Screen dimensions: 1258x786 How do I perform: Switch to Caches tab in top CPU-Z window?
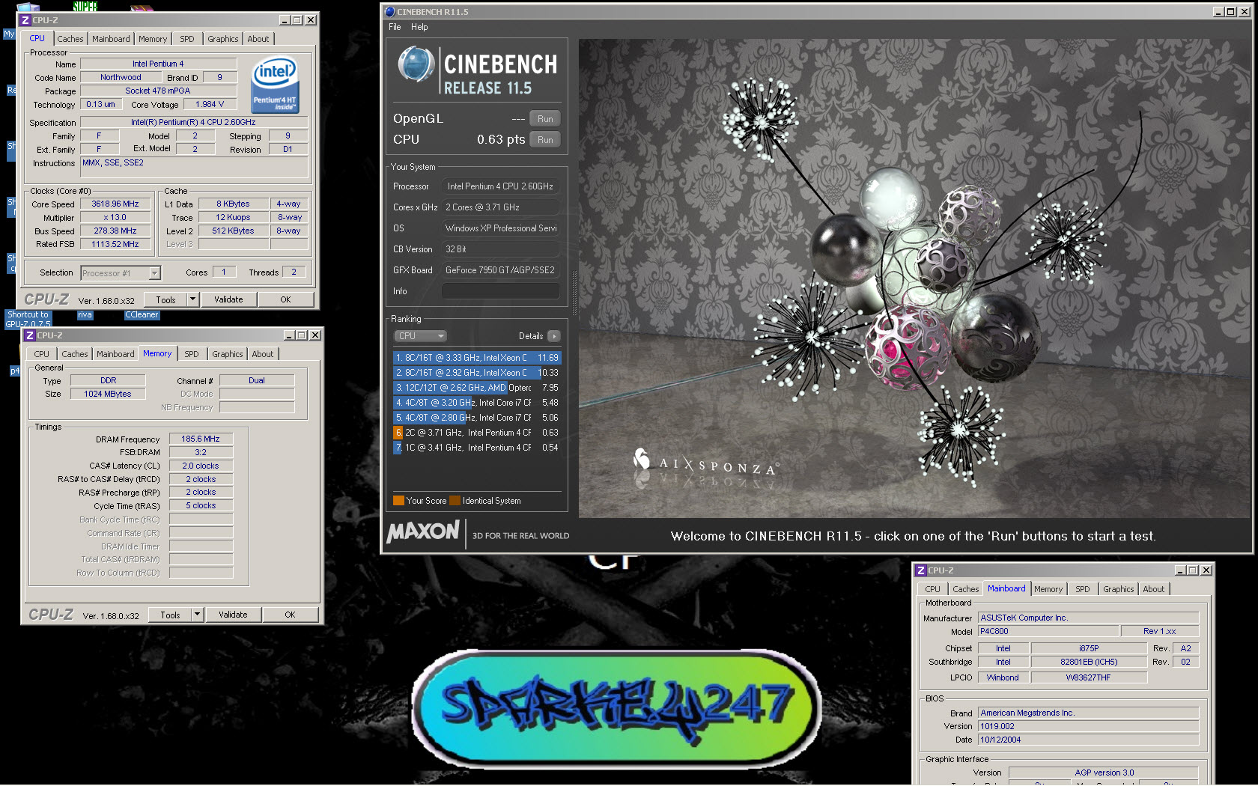click(x=70, y=39)
